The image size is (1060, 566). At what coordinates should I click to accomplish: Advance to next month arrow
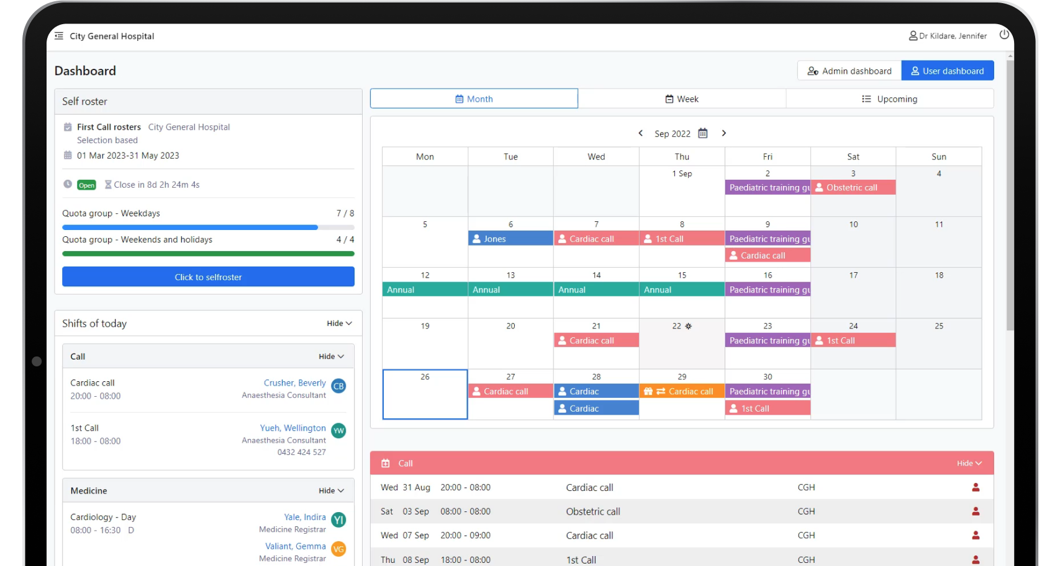click(723, 133)
